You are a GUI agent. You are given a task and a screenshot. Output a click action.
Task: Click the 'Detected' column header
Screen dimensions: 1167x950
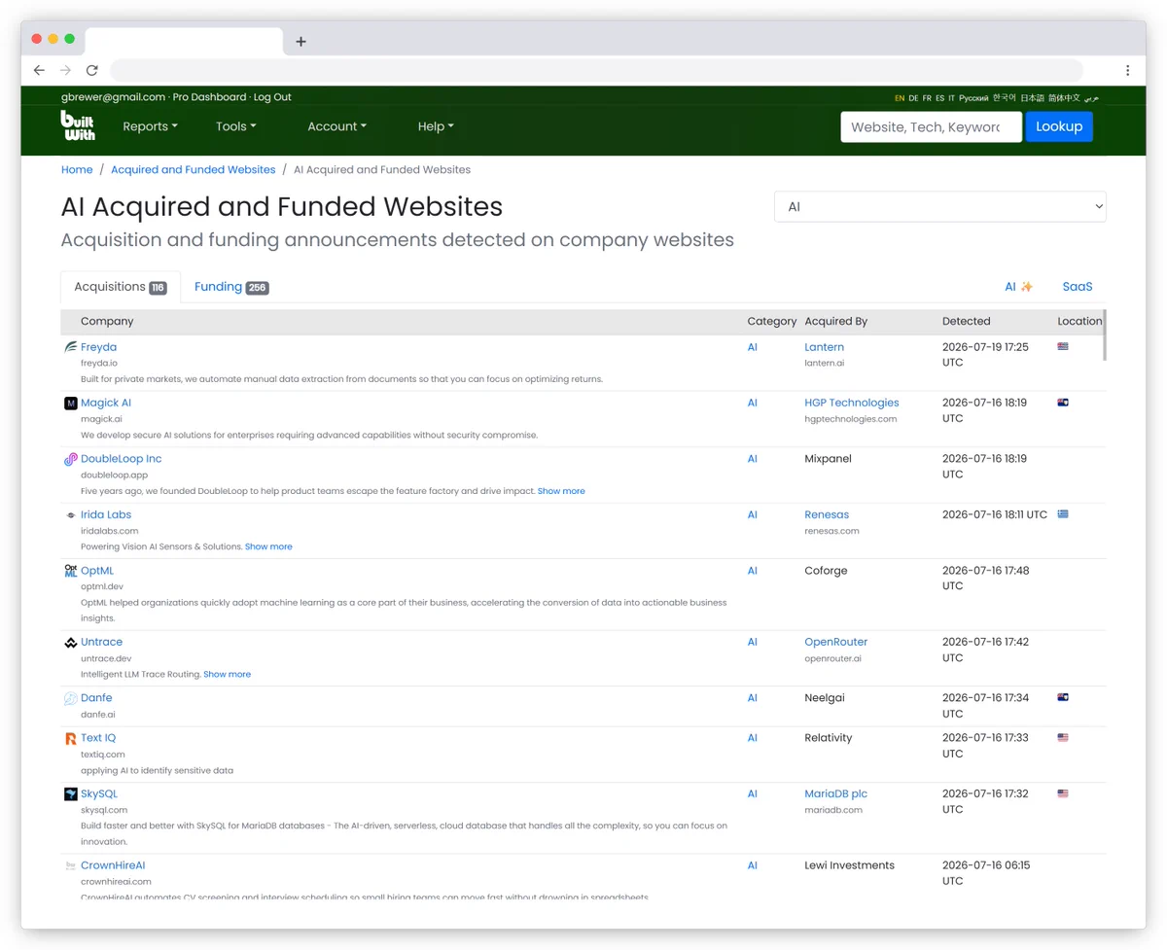(x=966, y=321)
